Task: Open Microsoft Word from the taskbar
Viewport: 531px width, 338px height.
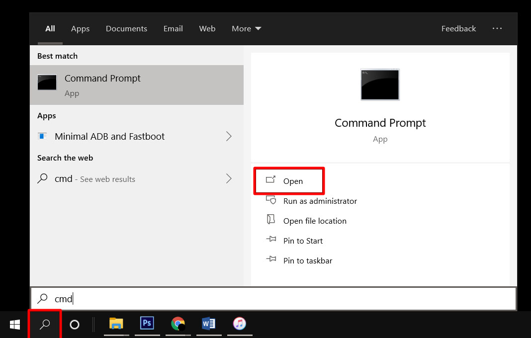Action: 209,324
